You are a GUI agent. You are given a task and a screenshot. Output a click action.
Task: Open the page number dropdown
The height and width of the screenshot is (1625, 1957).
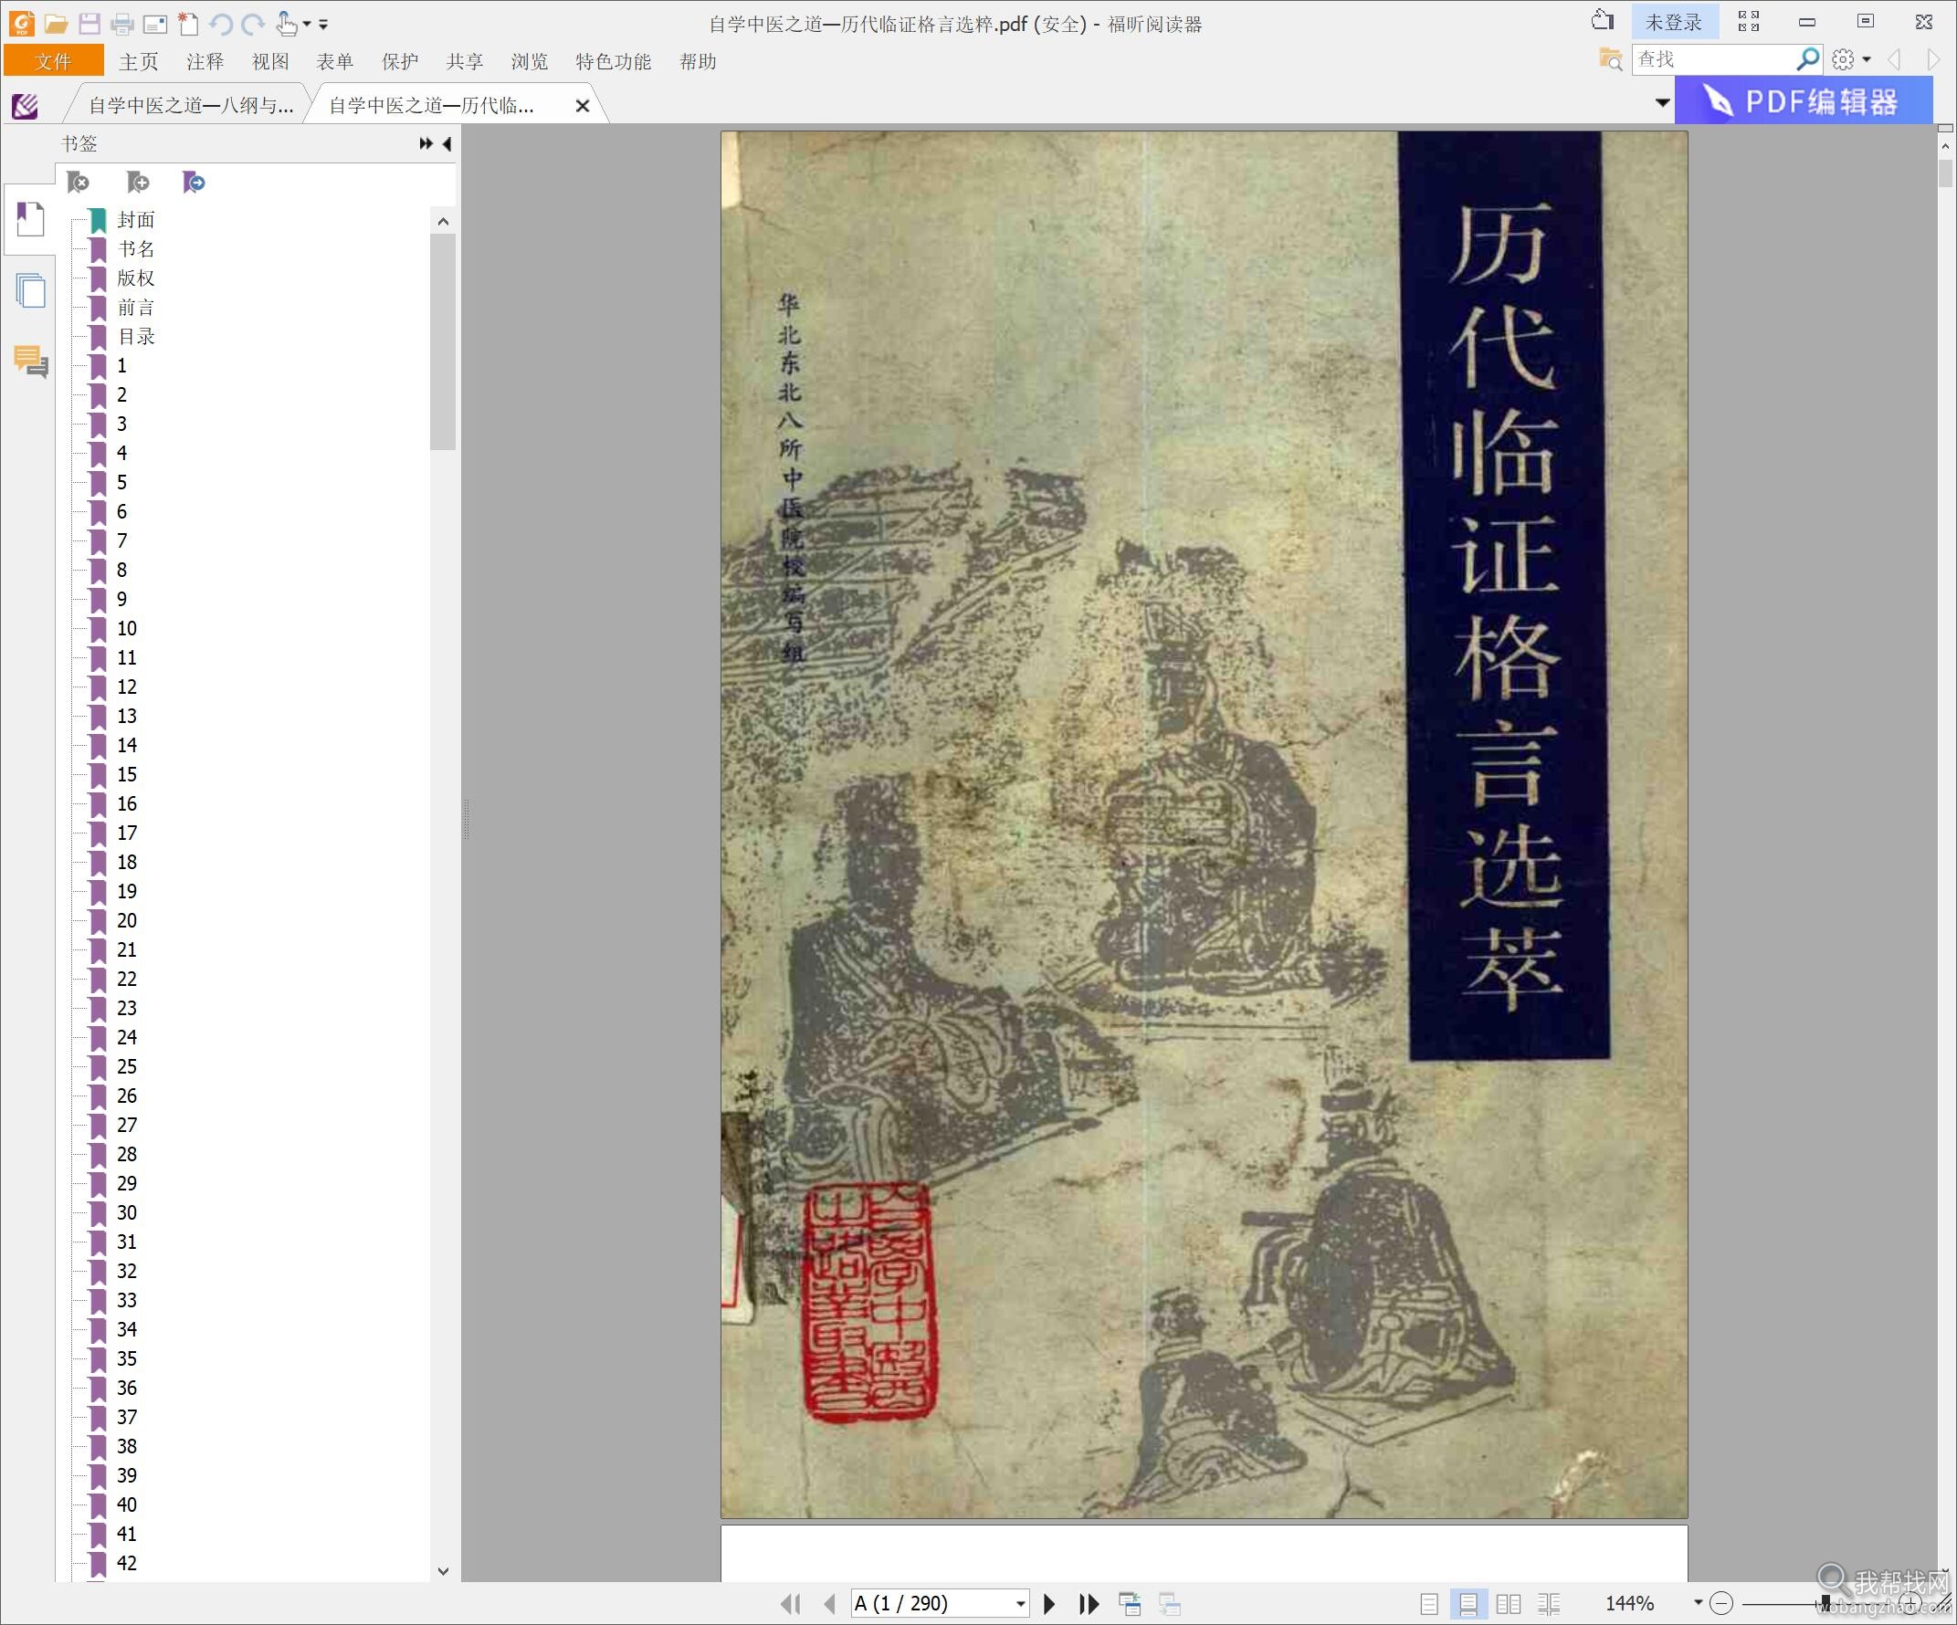click(1020, 1604)
